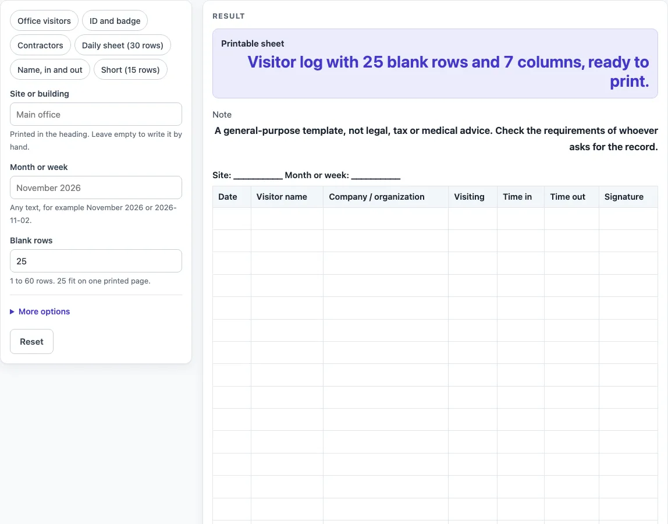Viewport: 668px width, 524px height.
Task: Select the Company / organization column header
Action: pos(386,197)
